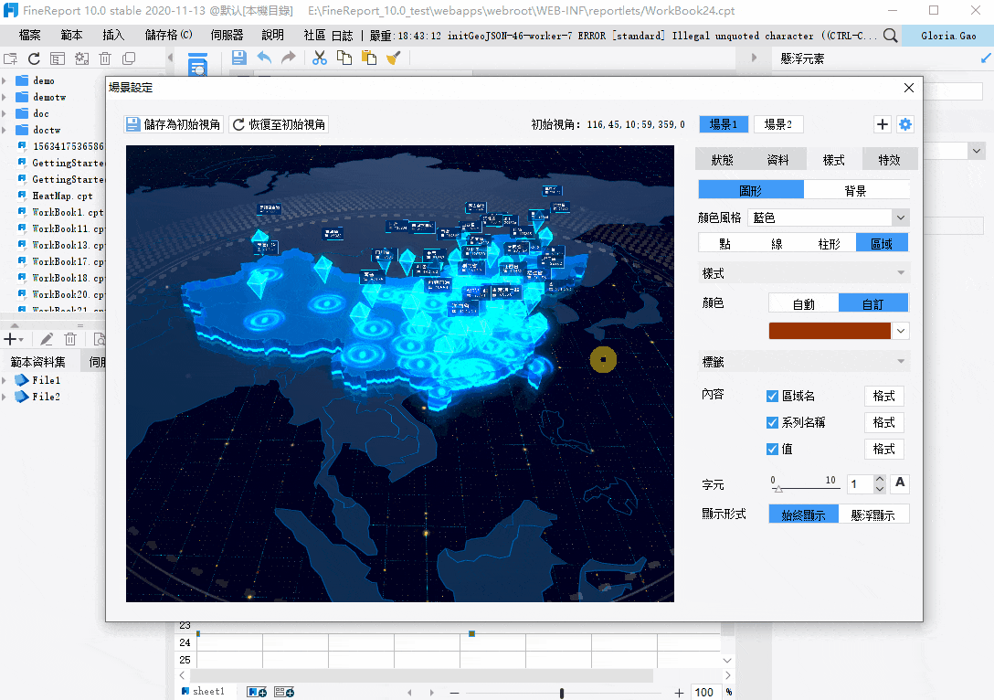Click 恢復至初始視角 button

(x=279, y=124)
